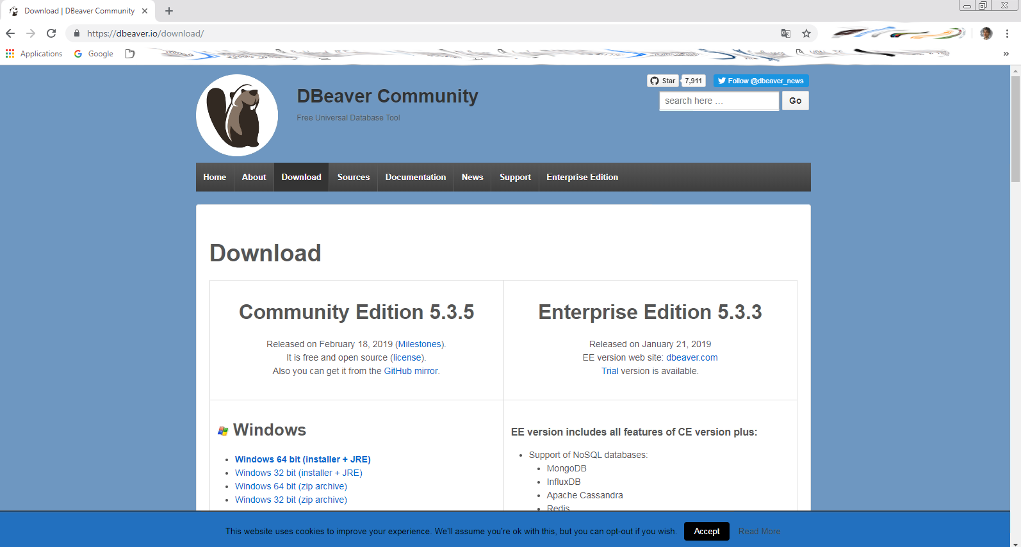Click the translate page icon

[x=786, y=33]
